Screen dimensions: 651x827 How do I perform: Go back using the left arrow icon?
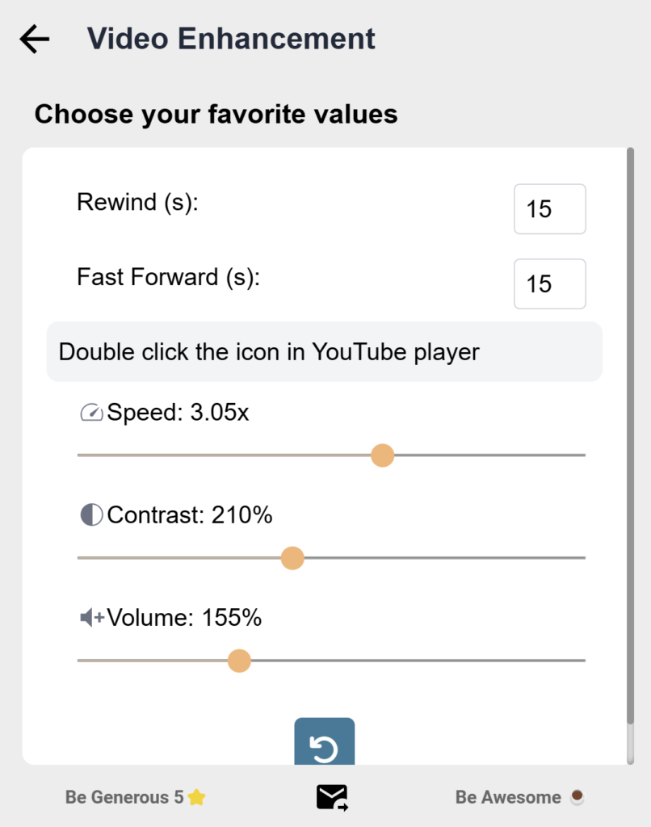coord(35,39)
